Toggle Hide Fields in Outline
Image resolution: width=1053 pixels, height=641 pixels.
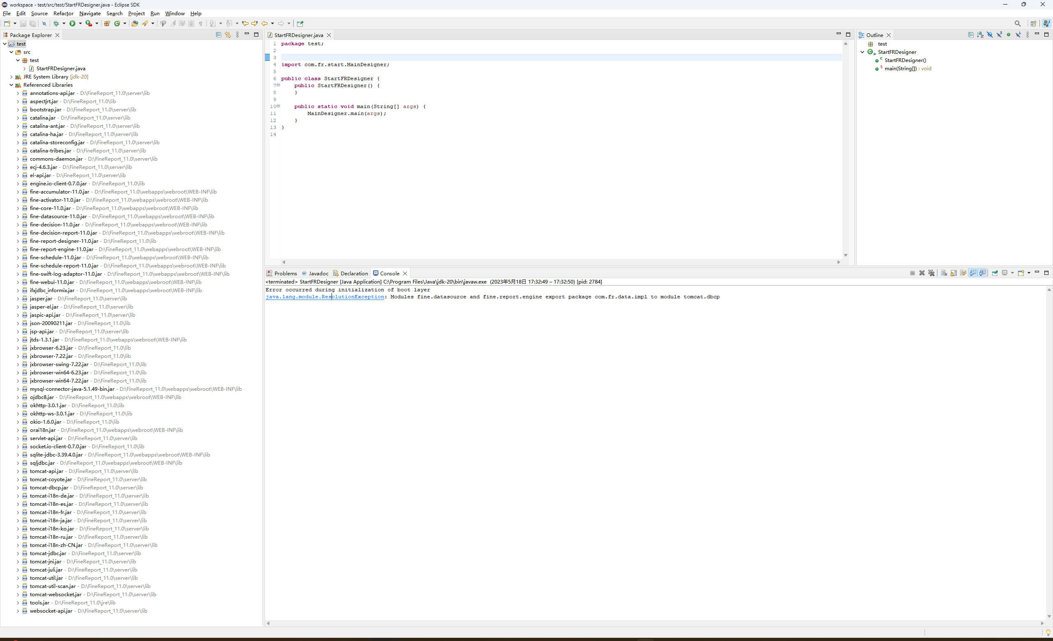tap(990, 35)
